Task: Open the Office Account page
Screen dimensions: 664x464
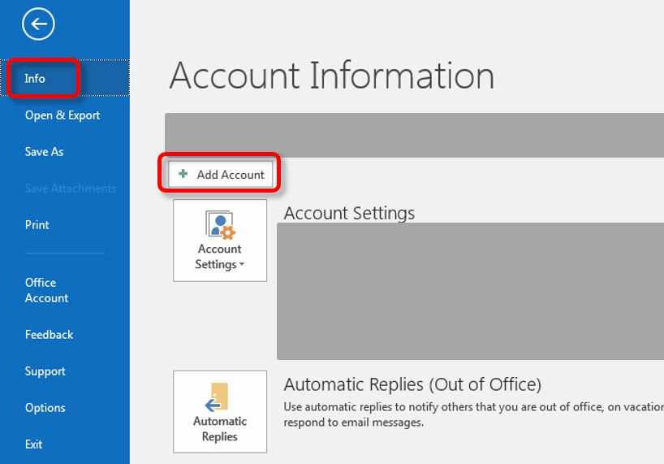Action: coord(46,290)
